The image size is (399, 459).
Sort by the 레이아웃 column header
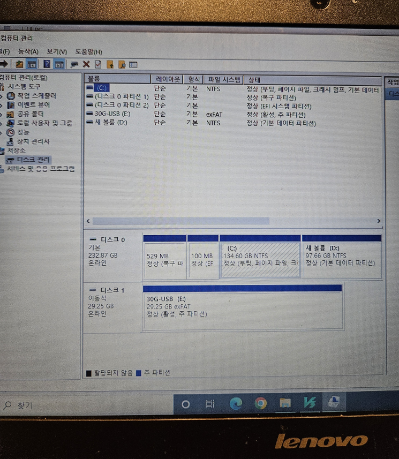(167, 79)
